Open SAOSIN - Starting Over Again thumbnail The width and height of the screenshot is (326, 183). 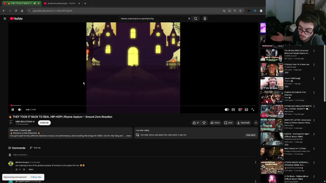[x=272, y=139]
